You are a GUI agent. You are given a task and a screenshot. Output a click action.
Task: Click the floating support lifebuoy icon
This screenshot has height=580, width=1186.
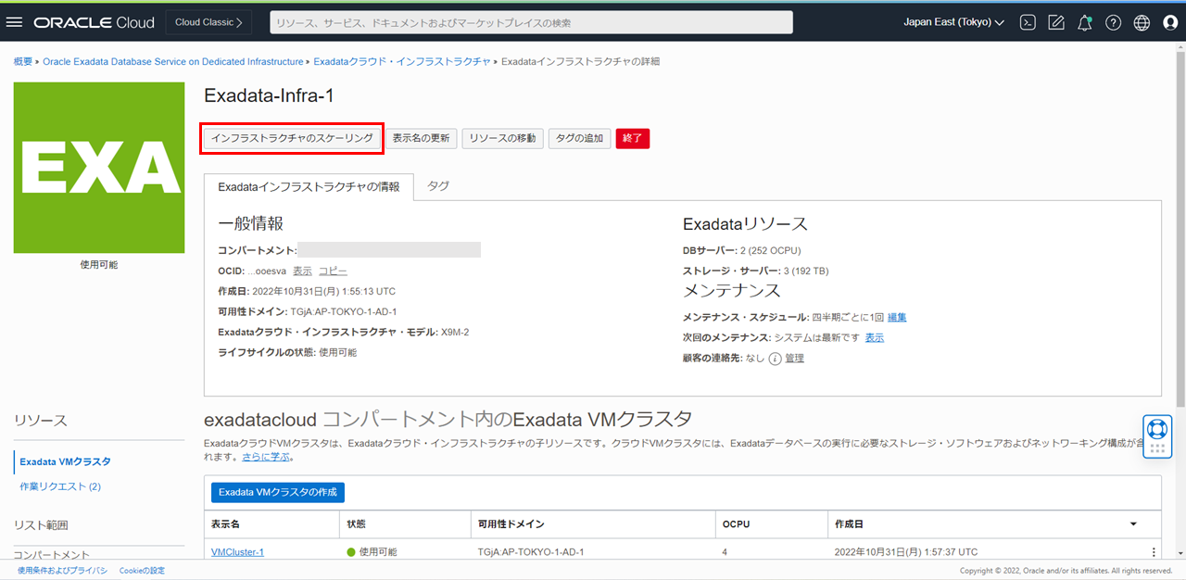[x=1156, y=430]
